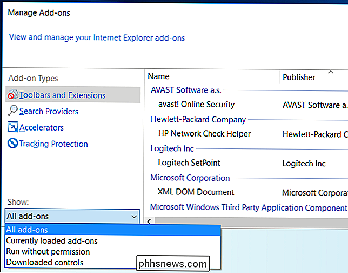Click the Accelerators arrow icon
348x273 pixels.
12,127
